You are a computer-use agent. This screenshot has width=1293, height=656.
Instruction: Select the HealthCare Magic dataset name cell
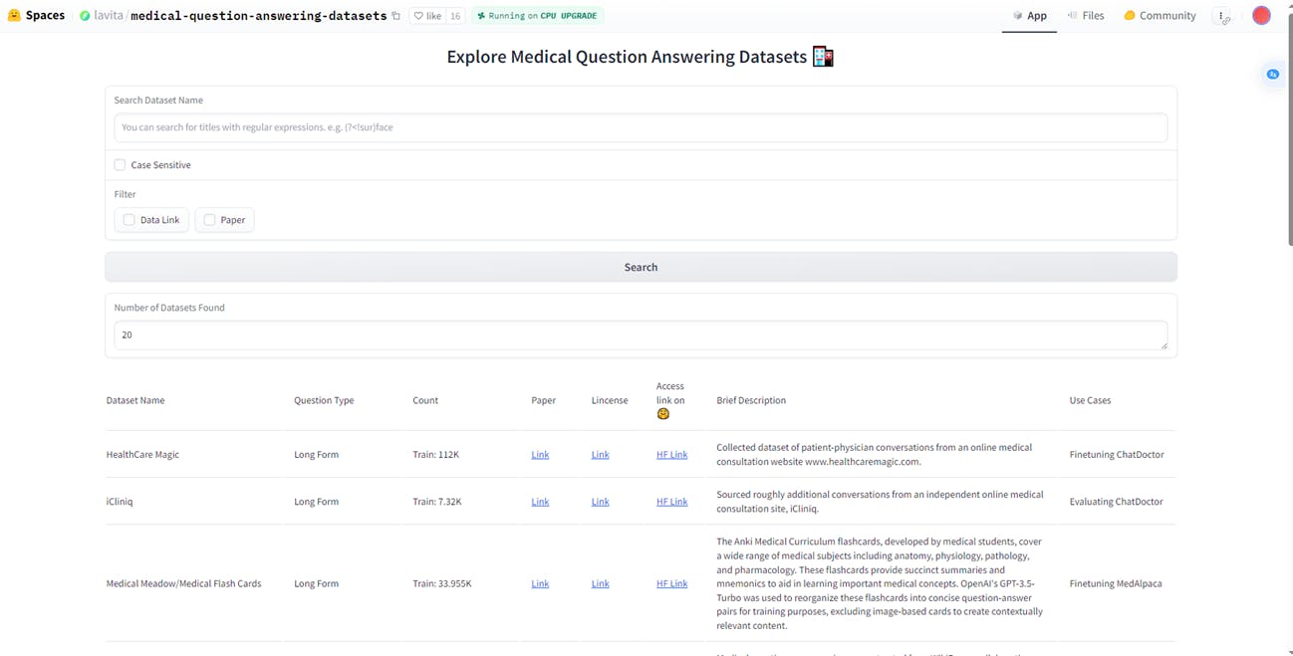click(142, 455)
